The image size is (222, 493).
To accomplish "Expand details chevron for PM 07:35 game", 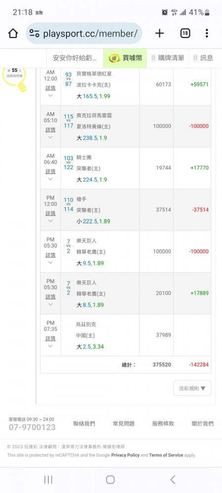I will pos(50,346).
